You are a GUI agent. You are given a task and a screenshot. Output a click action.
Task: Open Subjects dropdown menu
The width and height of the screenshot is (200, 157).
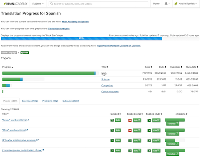click(38, 4)
